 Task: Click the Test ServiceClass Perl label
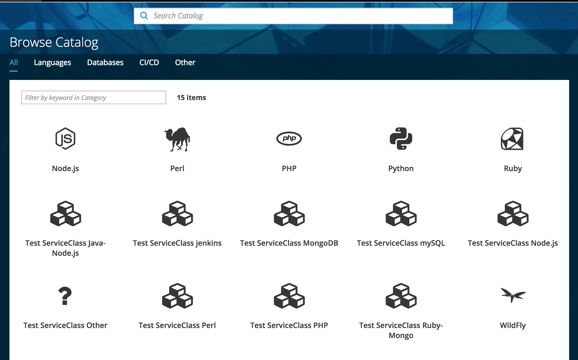(177, 325)
